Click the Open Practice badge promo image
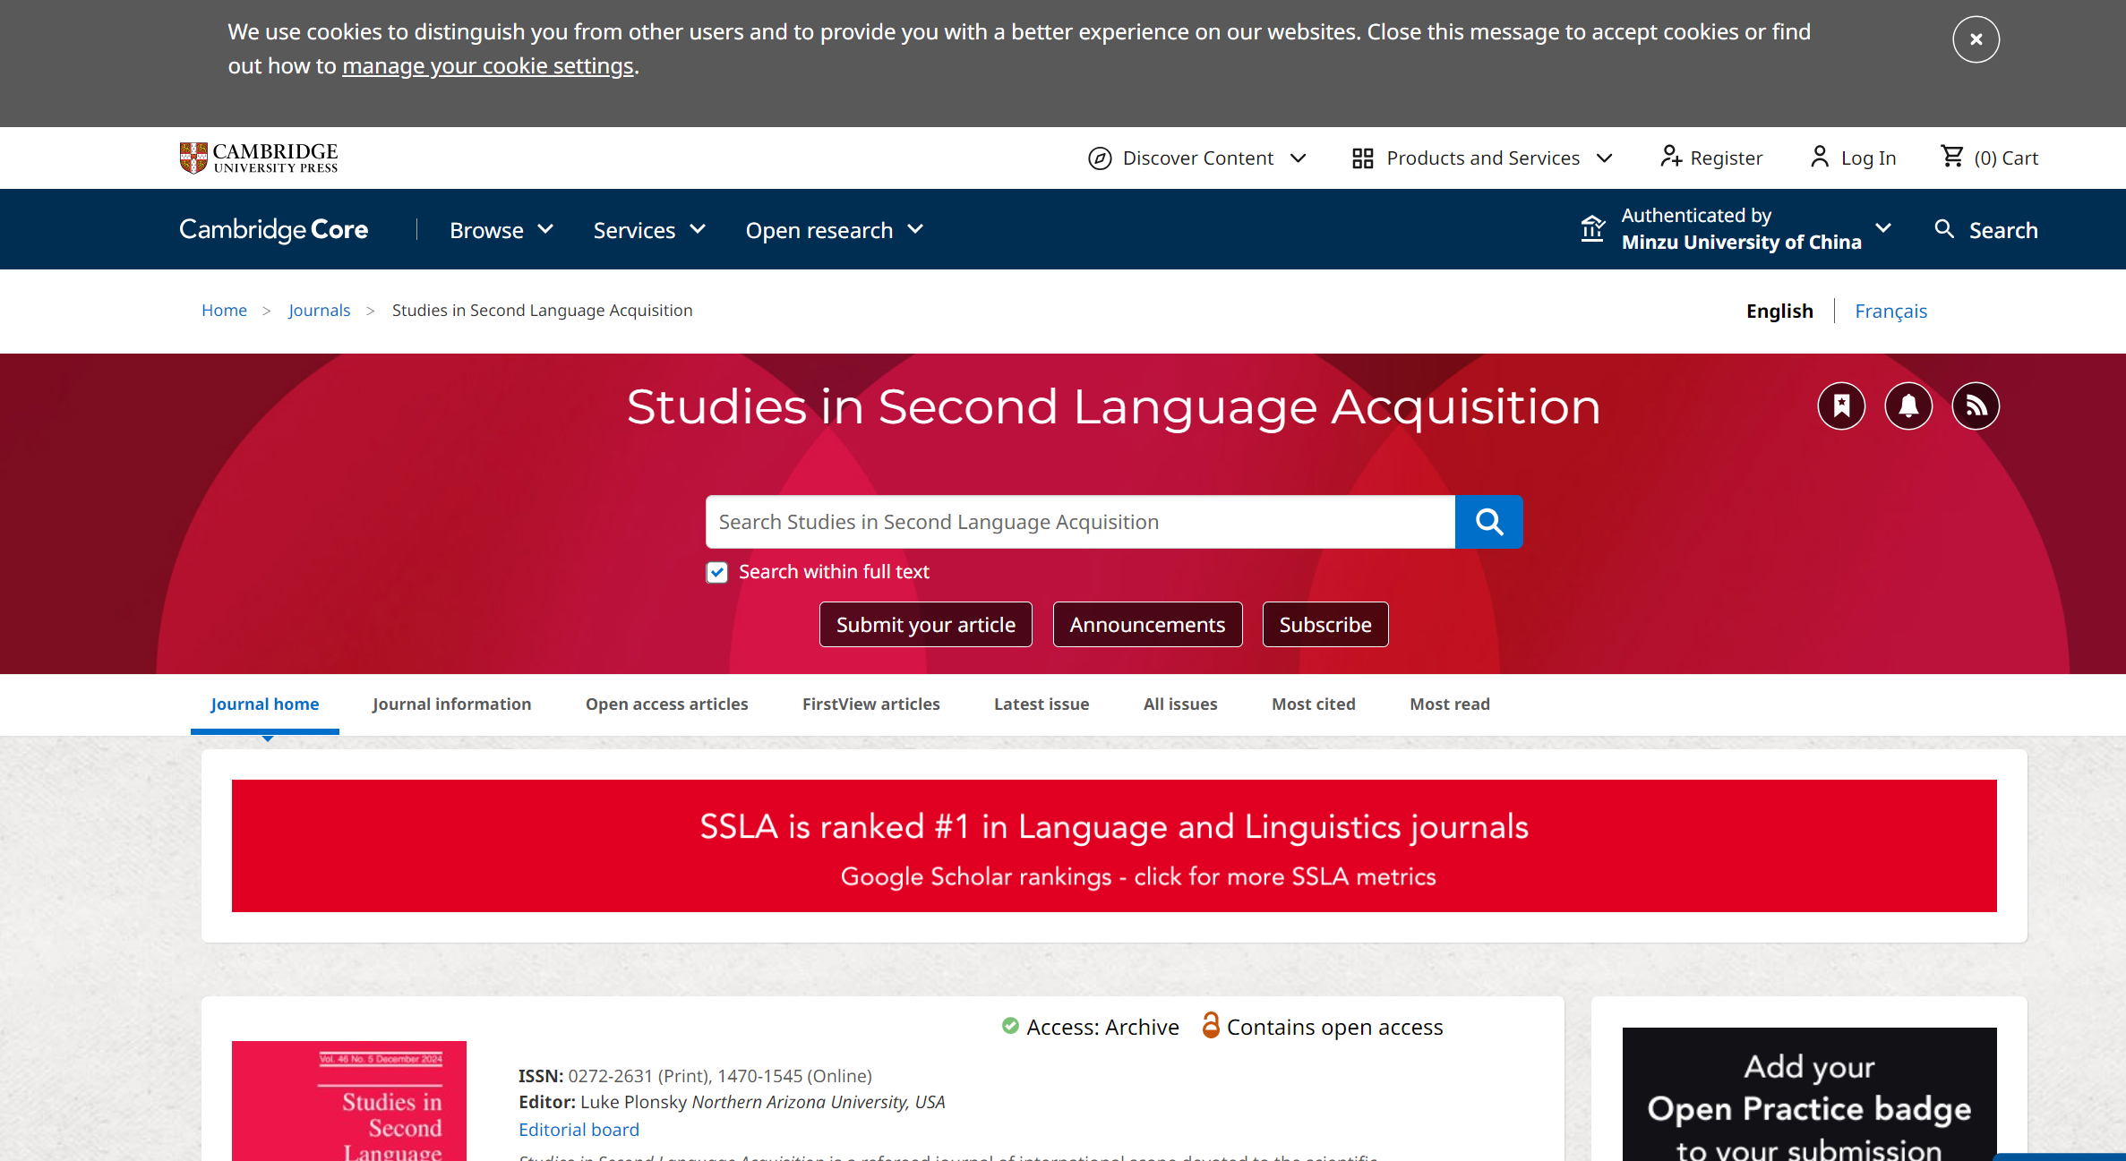The height and width of the screenshot is (1161, 2126). (1809, 1095)
